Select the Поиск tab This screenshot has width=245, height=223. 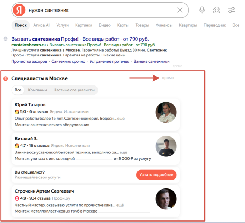pyautogui.click(x=20, y=25)
